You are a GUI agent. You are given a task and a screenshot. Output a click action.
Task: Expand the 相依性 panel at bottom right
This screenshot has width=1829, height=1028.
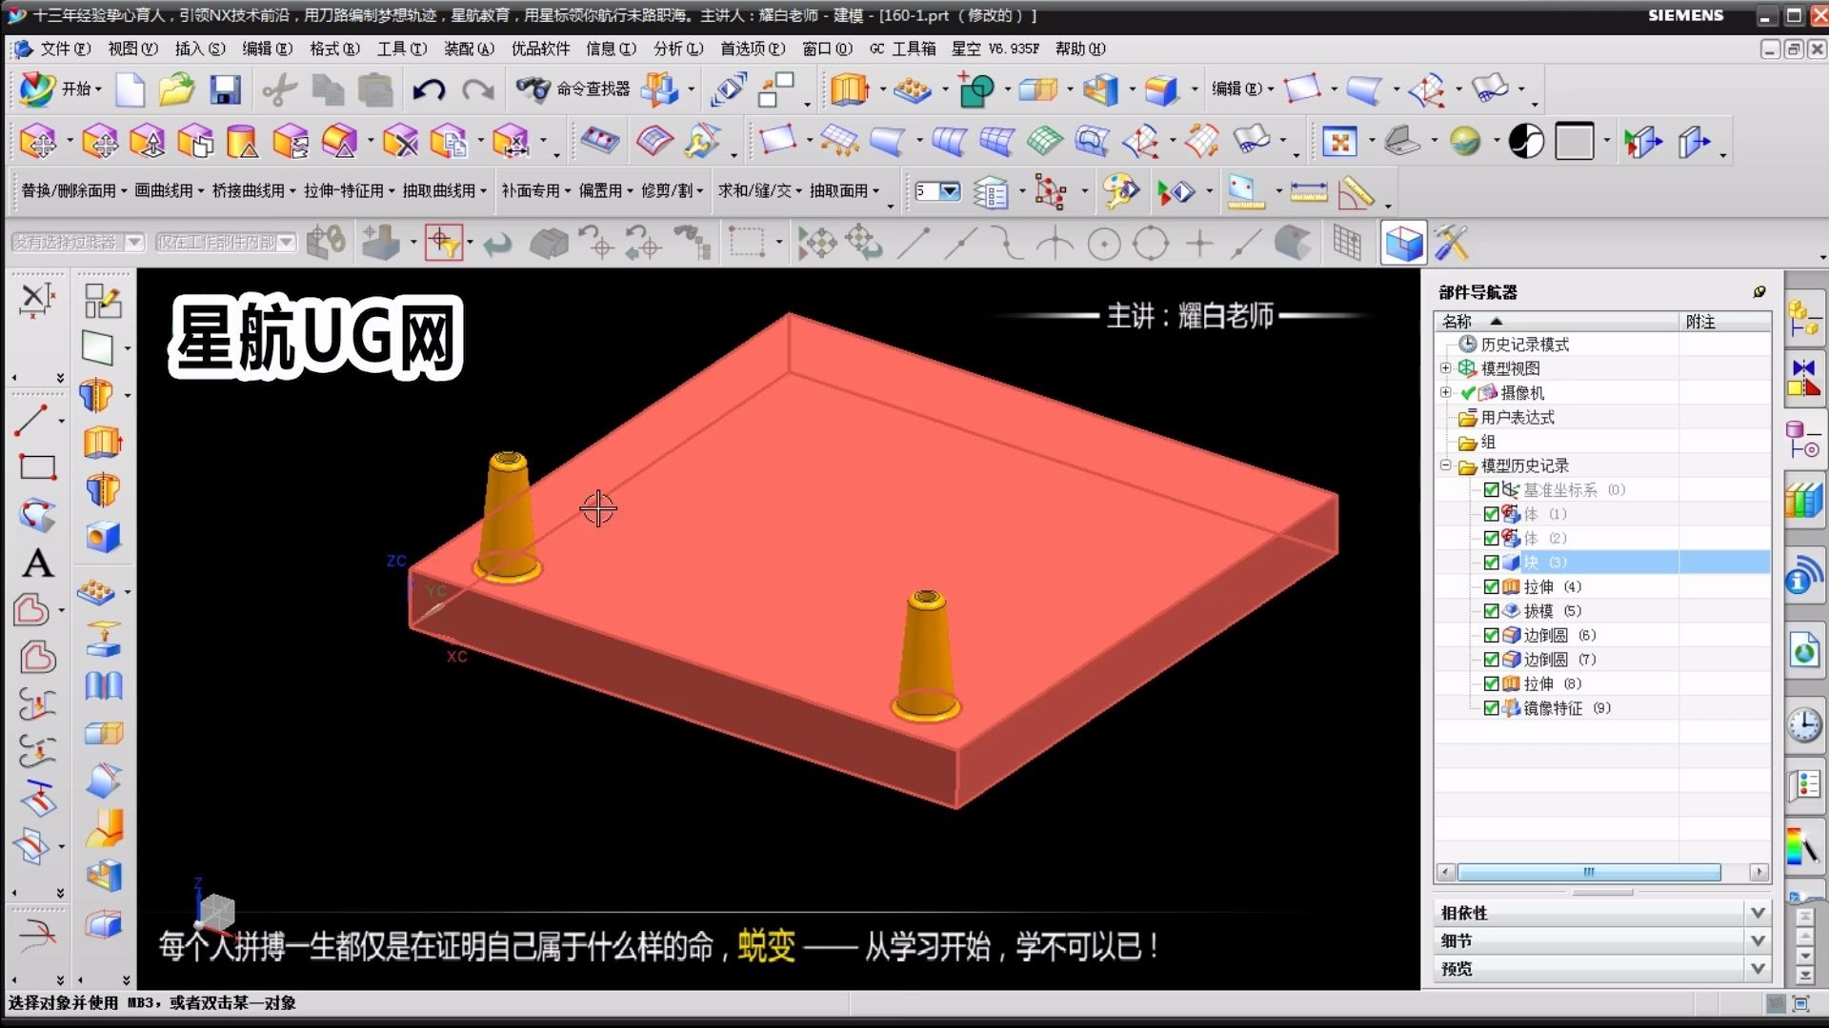[1758, 912]
